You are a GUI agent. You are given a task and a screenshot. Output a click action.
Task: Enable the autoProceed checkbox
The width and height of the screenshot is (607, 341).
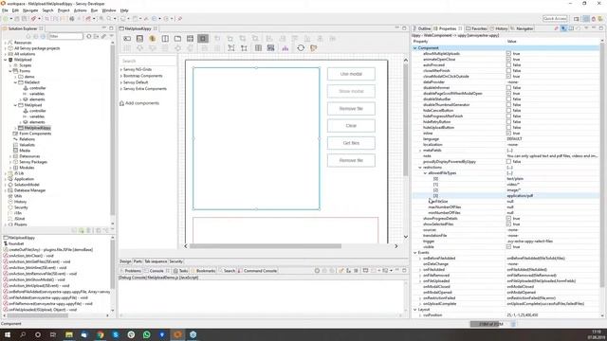point(508,65)
